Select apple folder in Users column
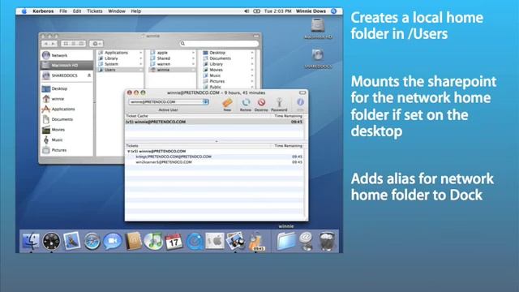This screenshot has width=519, height=292. [172, 53]
